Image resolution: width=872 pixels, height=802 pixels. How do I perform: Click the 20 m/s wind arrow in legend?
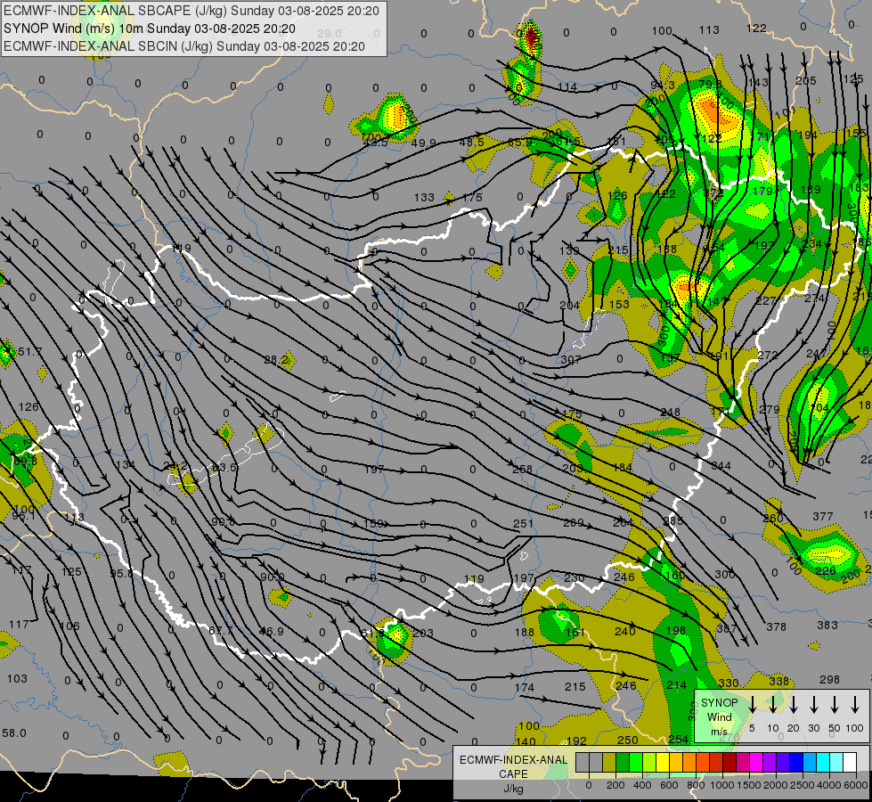[x=794, y=705]
